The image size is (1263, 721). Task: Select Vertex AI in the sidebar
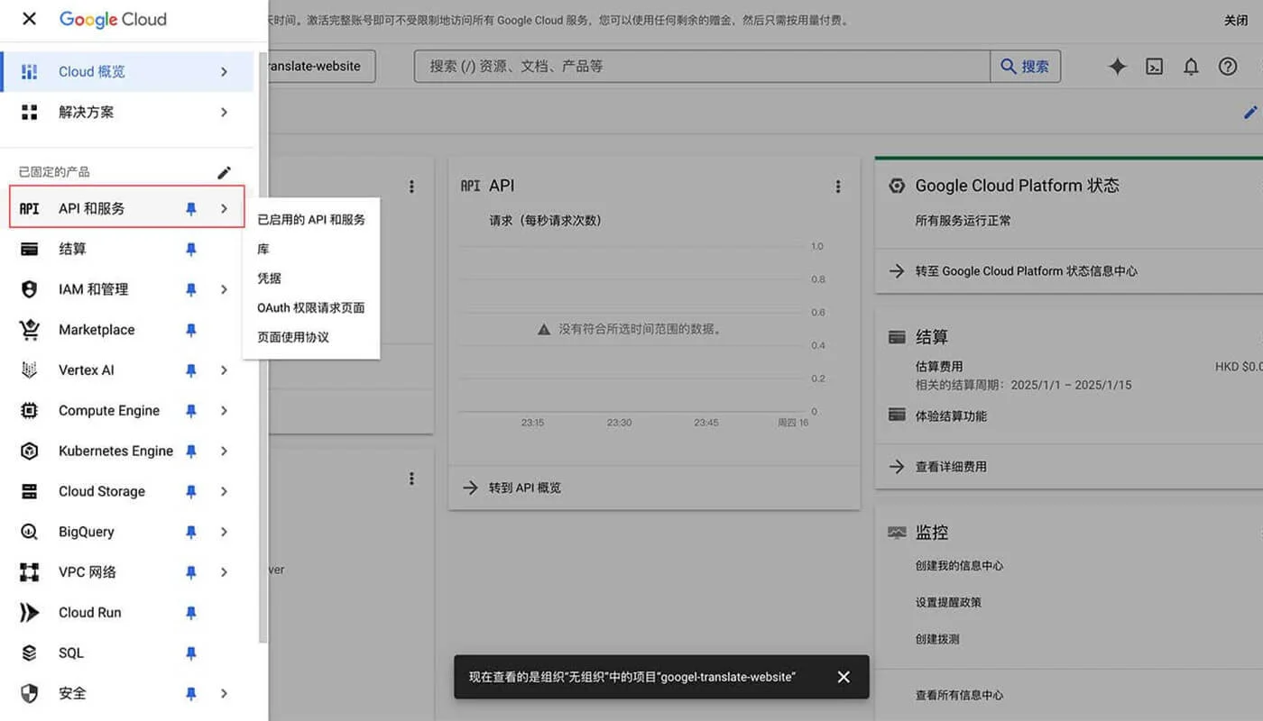(x=86, y=370)
